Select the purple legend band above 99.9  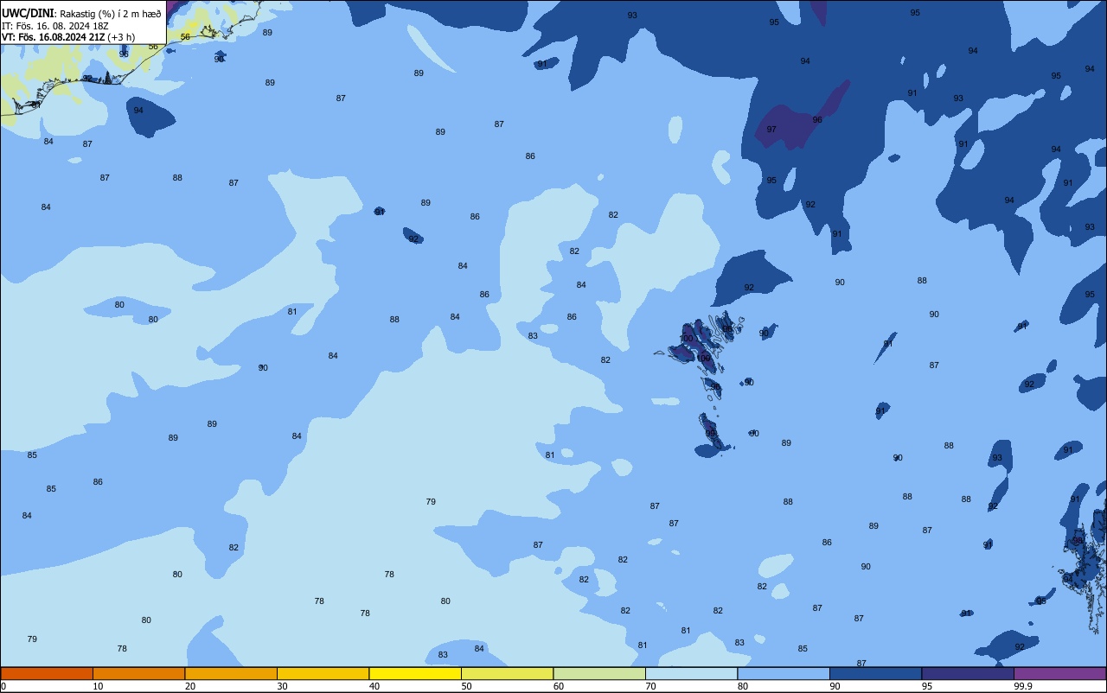coord(1059,673)
